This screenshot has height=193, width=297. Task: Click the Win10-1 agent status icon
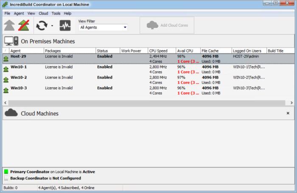tap(6, 69)
